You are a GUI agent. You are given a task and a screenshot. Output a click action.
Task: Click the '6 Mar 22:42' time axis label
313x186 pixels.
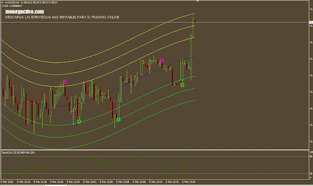click(x=89, y=182)
